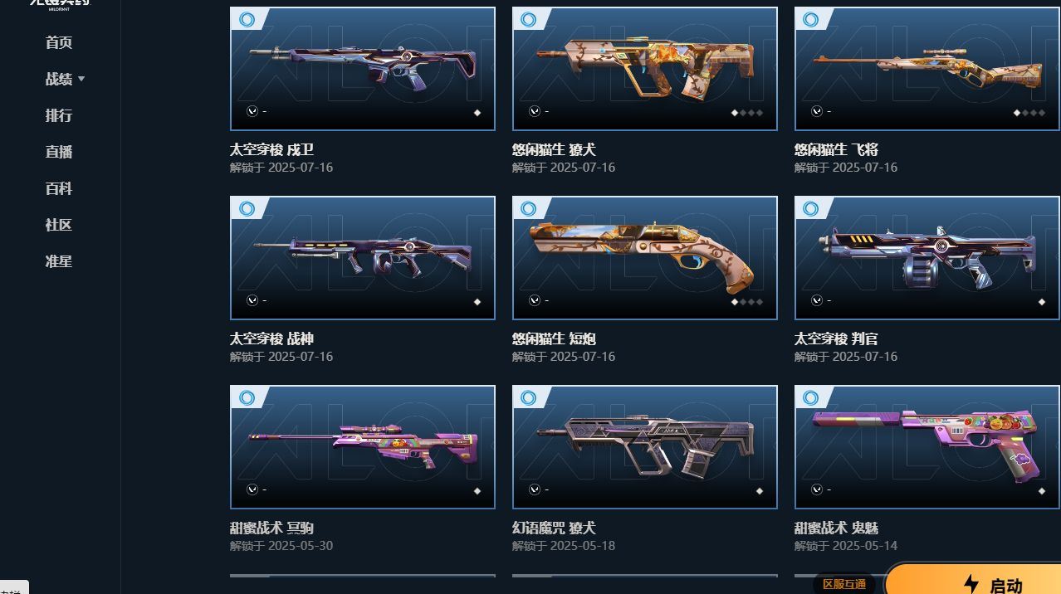Image resolution: width=1061 pixels, height=594 pixels.
Task: Expand the 战绩 dropdown arrow in sidebar
Action: 81,79
